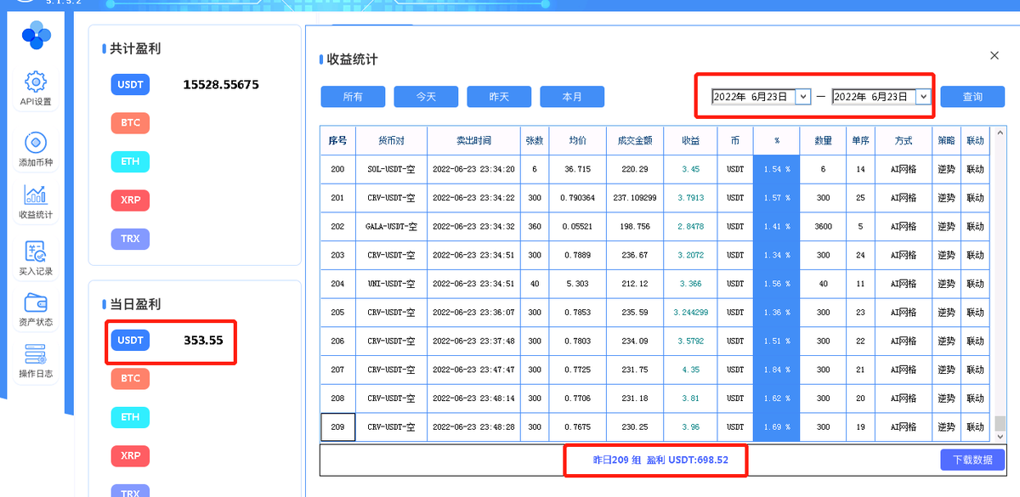Select BTC under 当日盈利
The height and width of the screenshot is (497, 1020).
click(x=130, y=379)
